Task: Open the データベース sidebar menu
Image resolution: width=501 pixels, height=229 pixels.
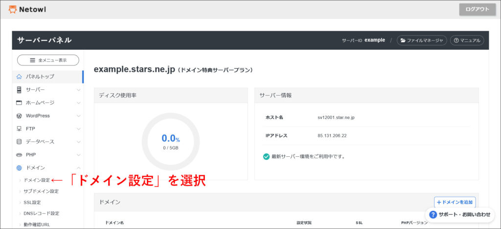Action: [48, 142]
